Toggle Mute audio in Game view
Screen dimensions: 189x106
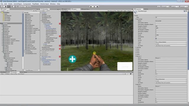tap(120, 11)
